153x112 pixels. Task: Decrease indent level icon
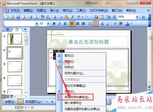[115, 24]
